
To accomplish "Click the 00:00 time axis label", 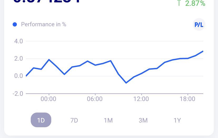I will pos(48,99).
